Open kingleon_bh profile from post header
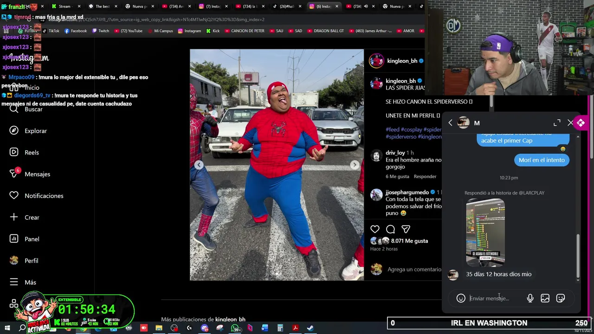This screenshot has height=334, width=594. point(402,61)
